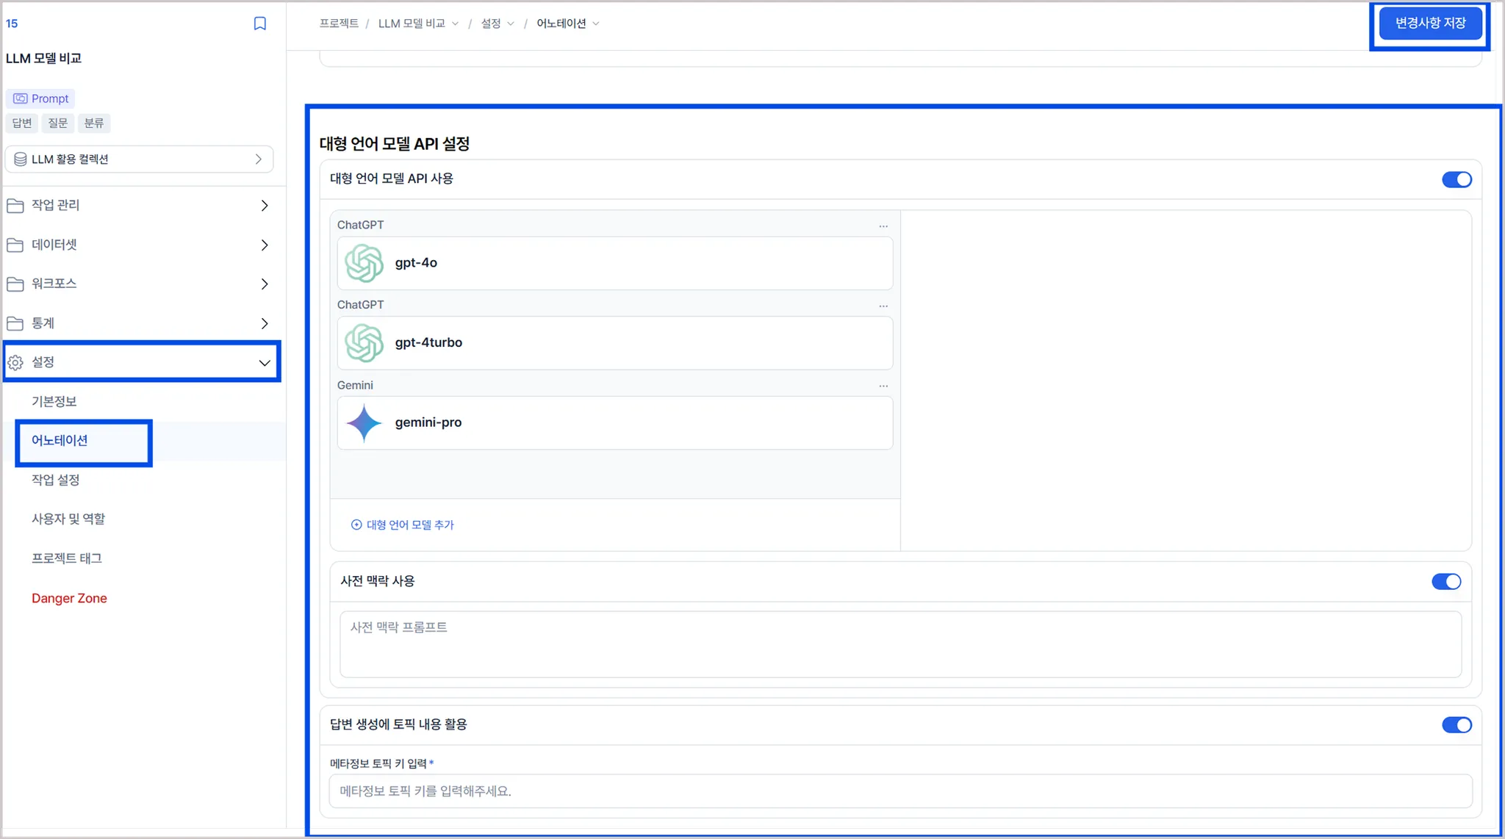Expand the 데이터셋 menu chevron
This screenshot has width=1505, height=839.
click(x=265, y=245)
